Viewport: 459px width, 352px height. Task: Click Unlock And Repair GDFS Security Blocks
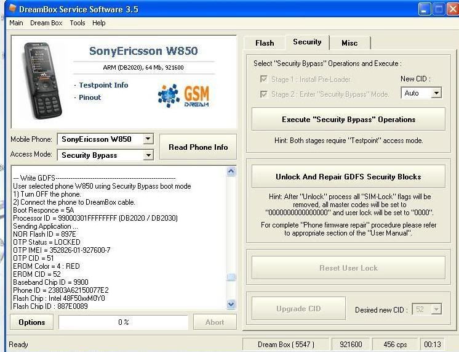click(x=348, y=176)
